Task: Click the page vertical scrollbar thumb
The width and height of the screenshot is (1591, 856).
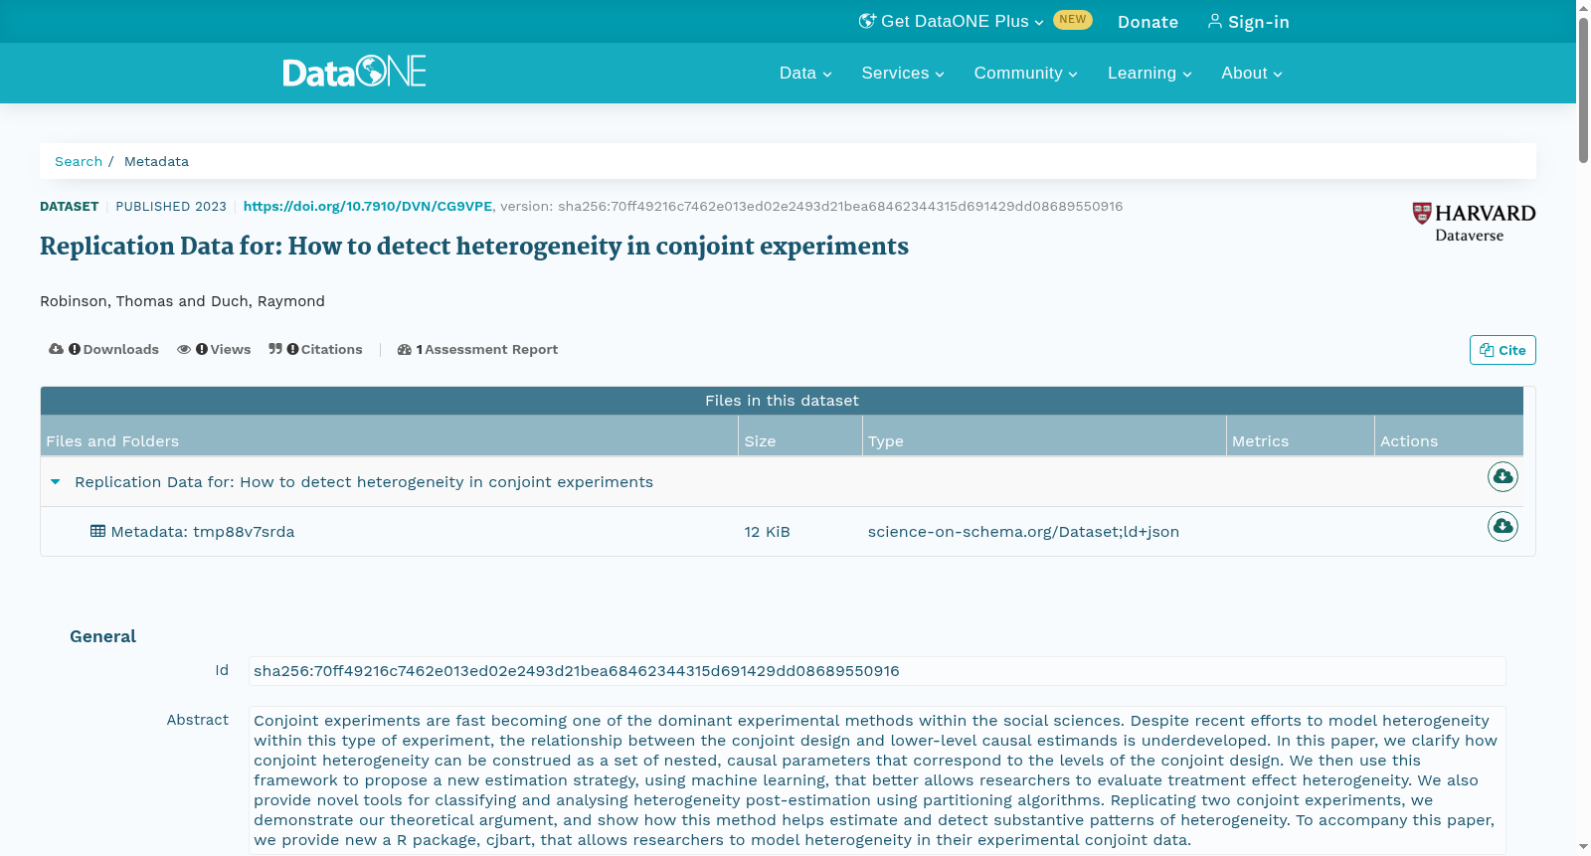Action: 1583,88
